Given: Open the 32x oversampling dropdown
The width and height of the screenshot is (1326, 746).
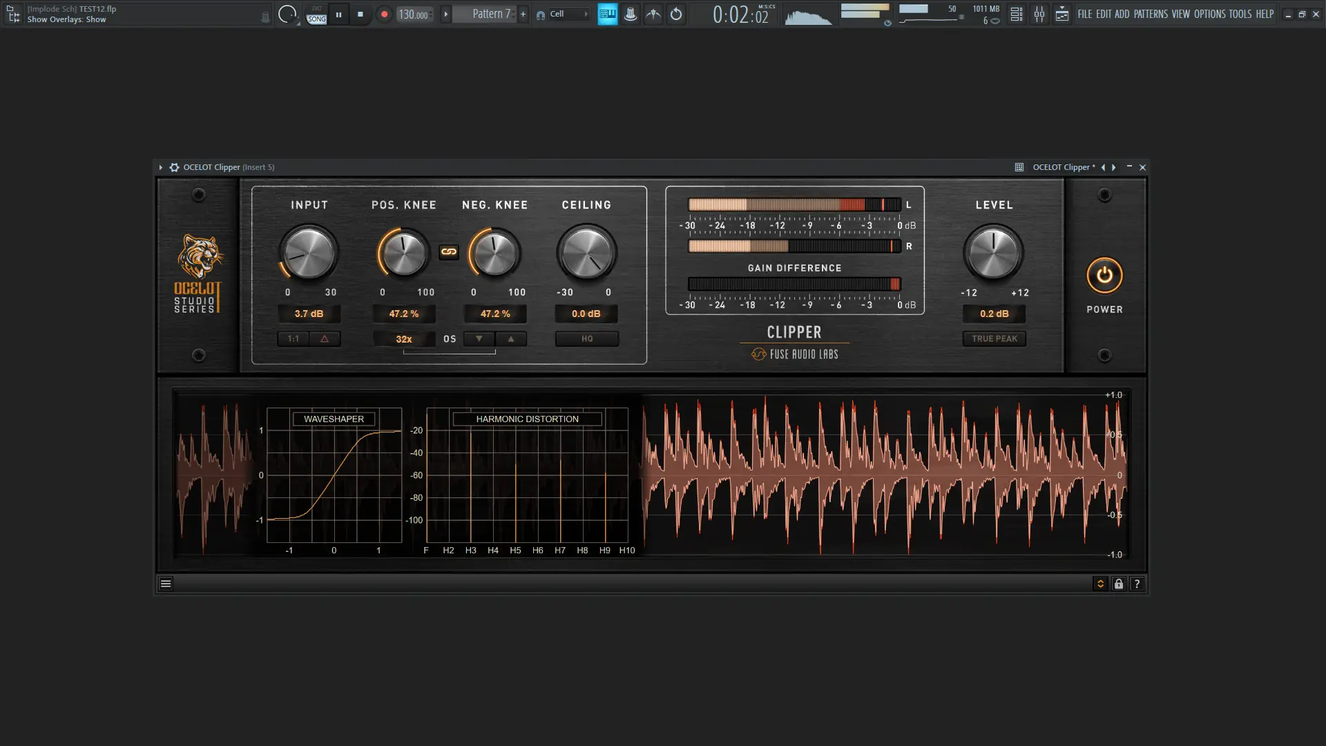Looking at the screenshot, I should tap(404, 338).
